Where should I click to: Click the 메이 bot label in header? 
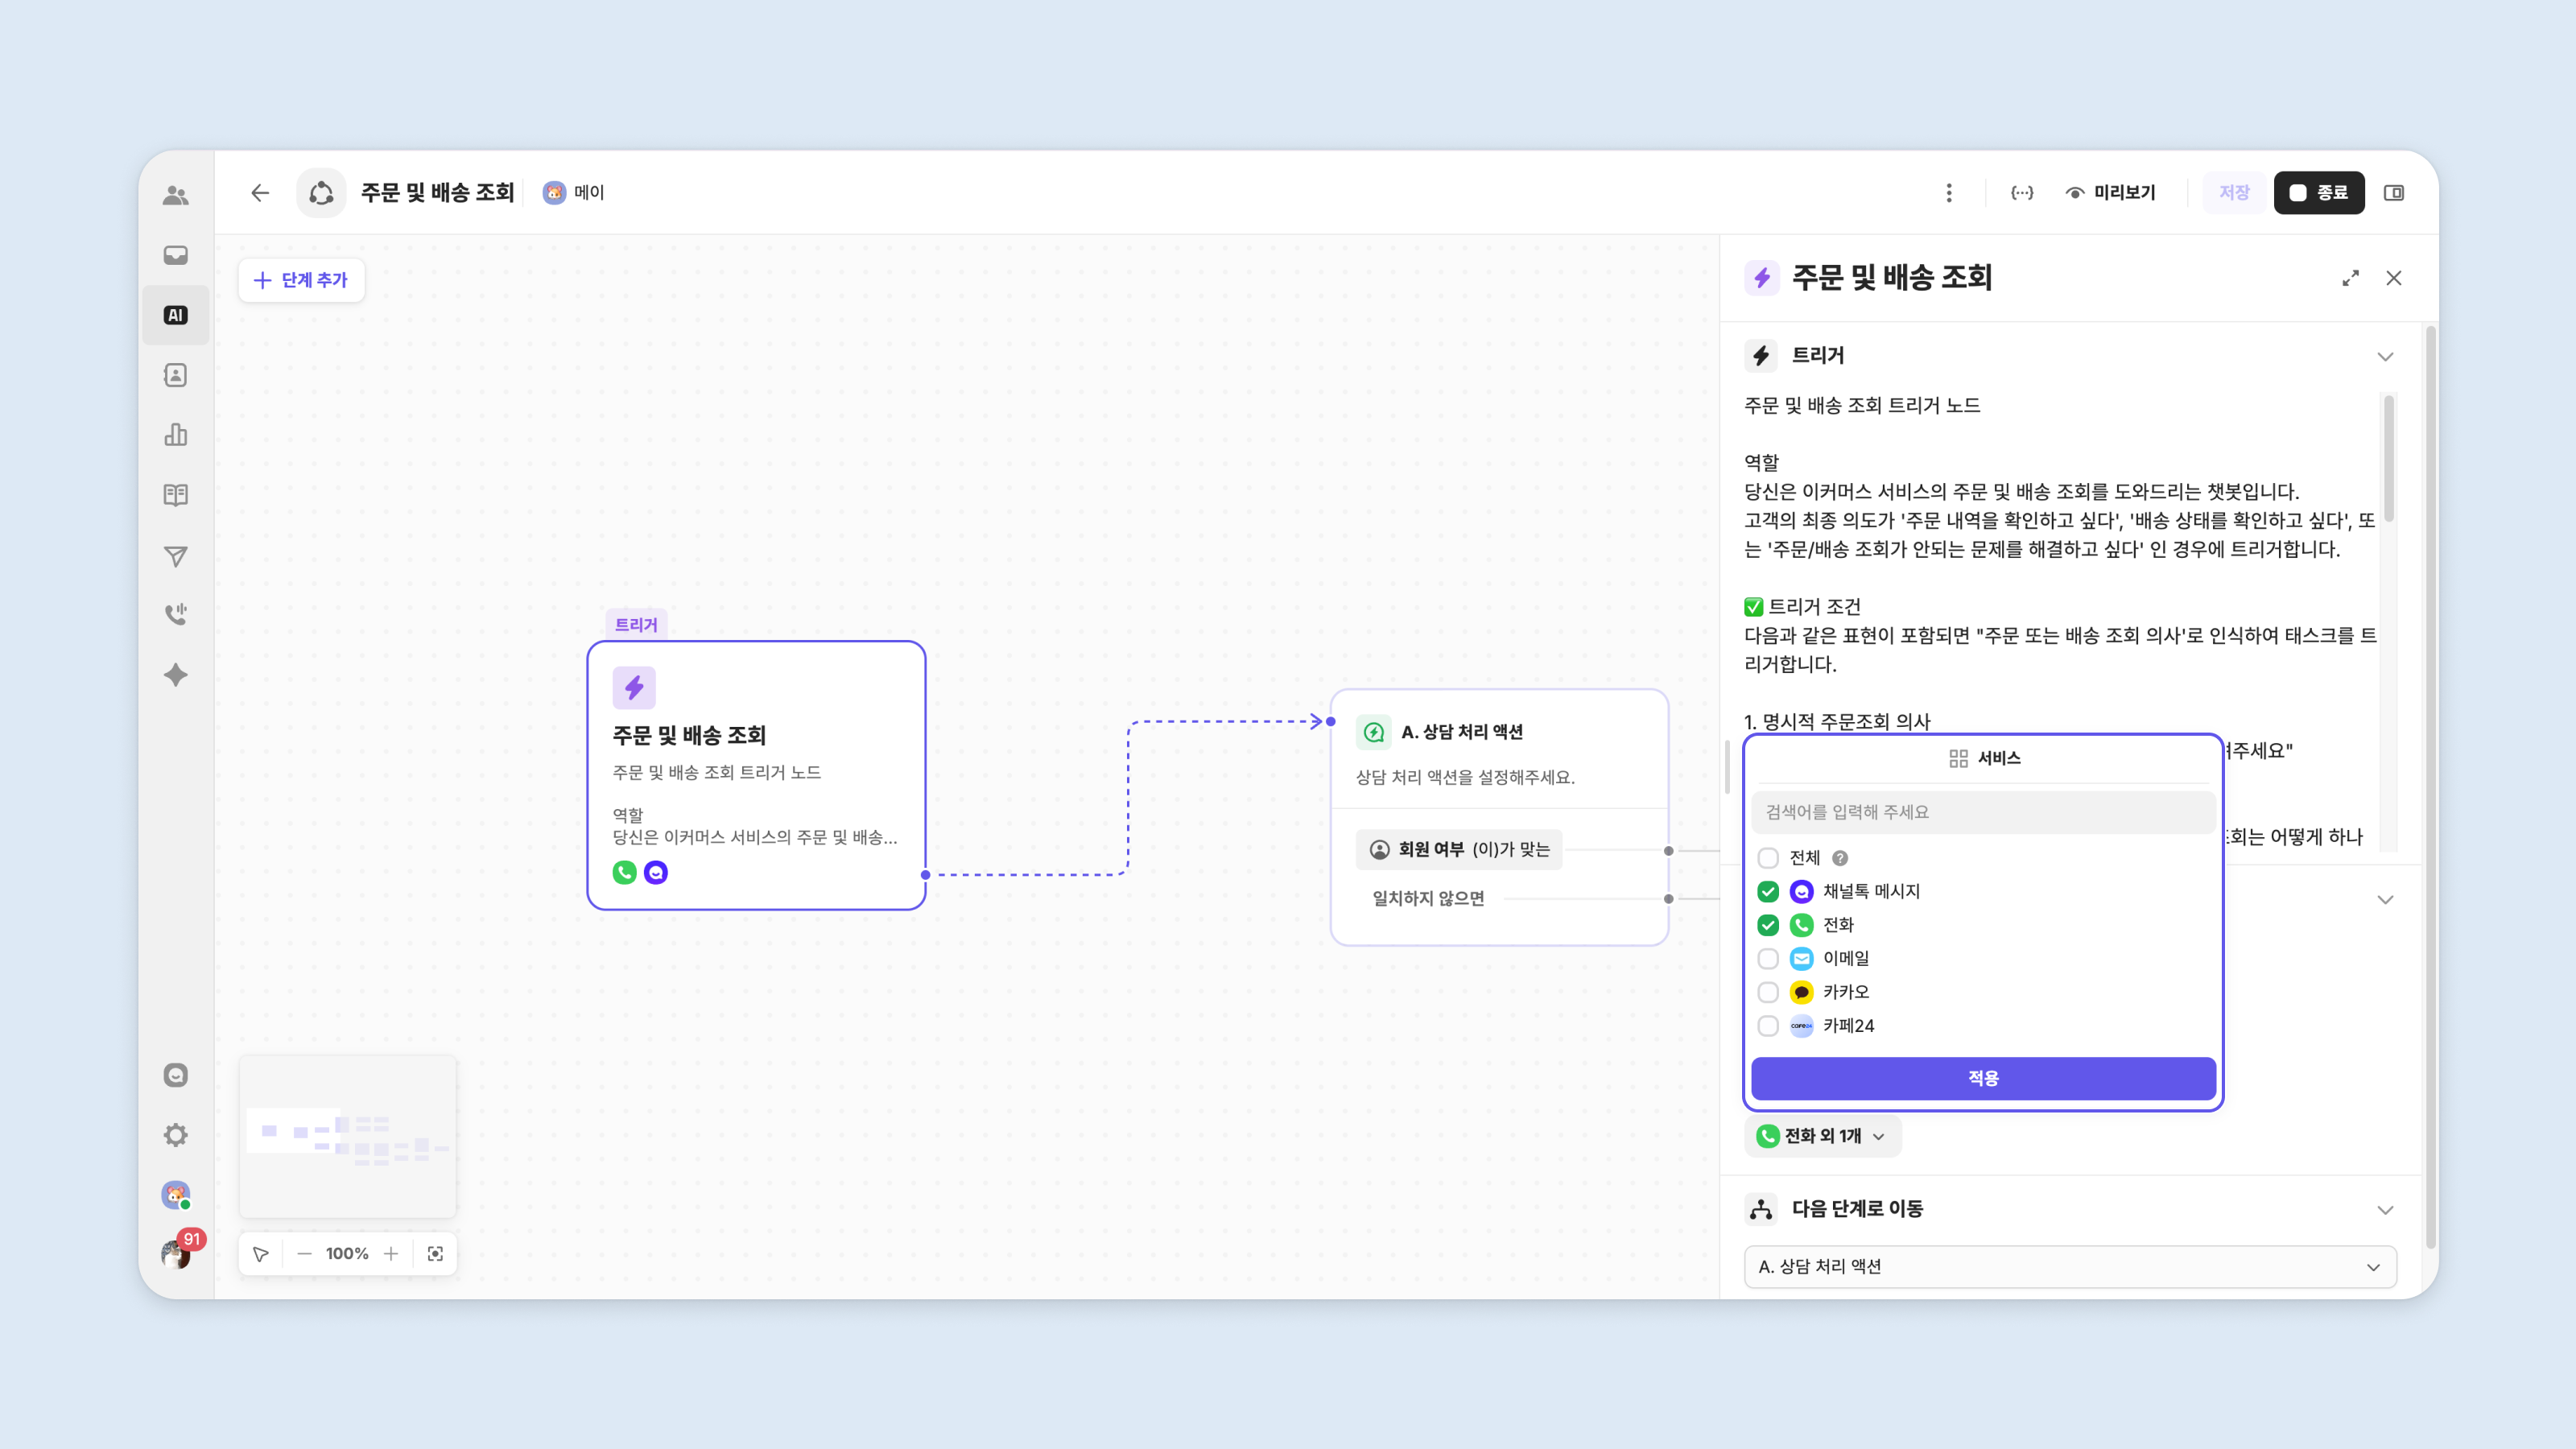pos(574,193)
